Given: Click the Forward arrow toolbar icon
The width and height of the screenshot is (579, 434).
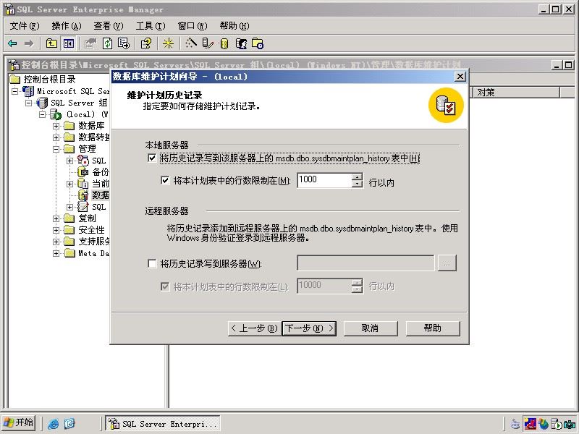Looking at the screenshot, I should (29, 43).
